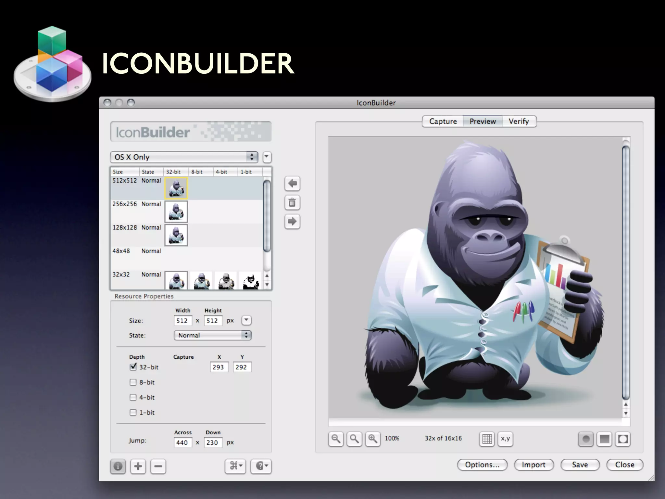Click the zoom out magnifier icon
665x499 pixels.
(336, 439)
